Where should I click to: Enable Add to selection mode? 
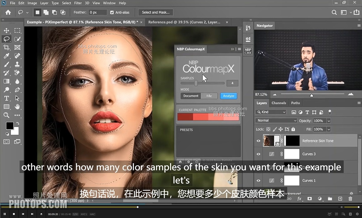tap(46, 12)
